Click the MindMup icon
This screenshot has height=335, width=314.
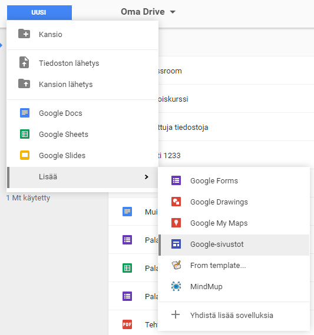176,286
